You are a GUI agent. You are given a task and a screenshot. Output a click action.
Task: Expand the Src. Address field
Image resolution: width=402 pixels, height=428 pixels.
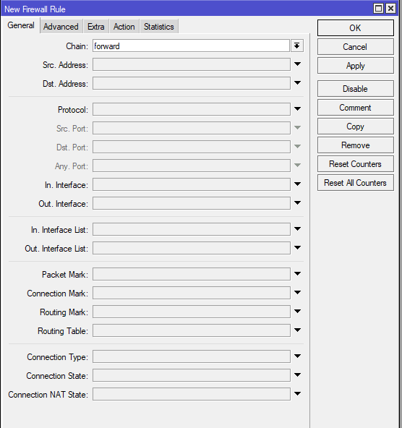pos(297,64)
